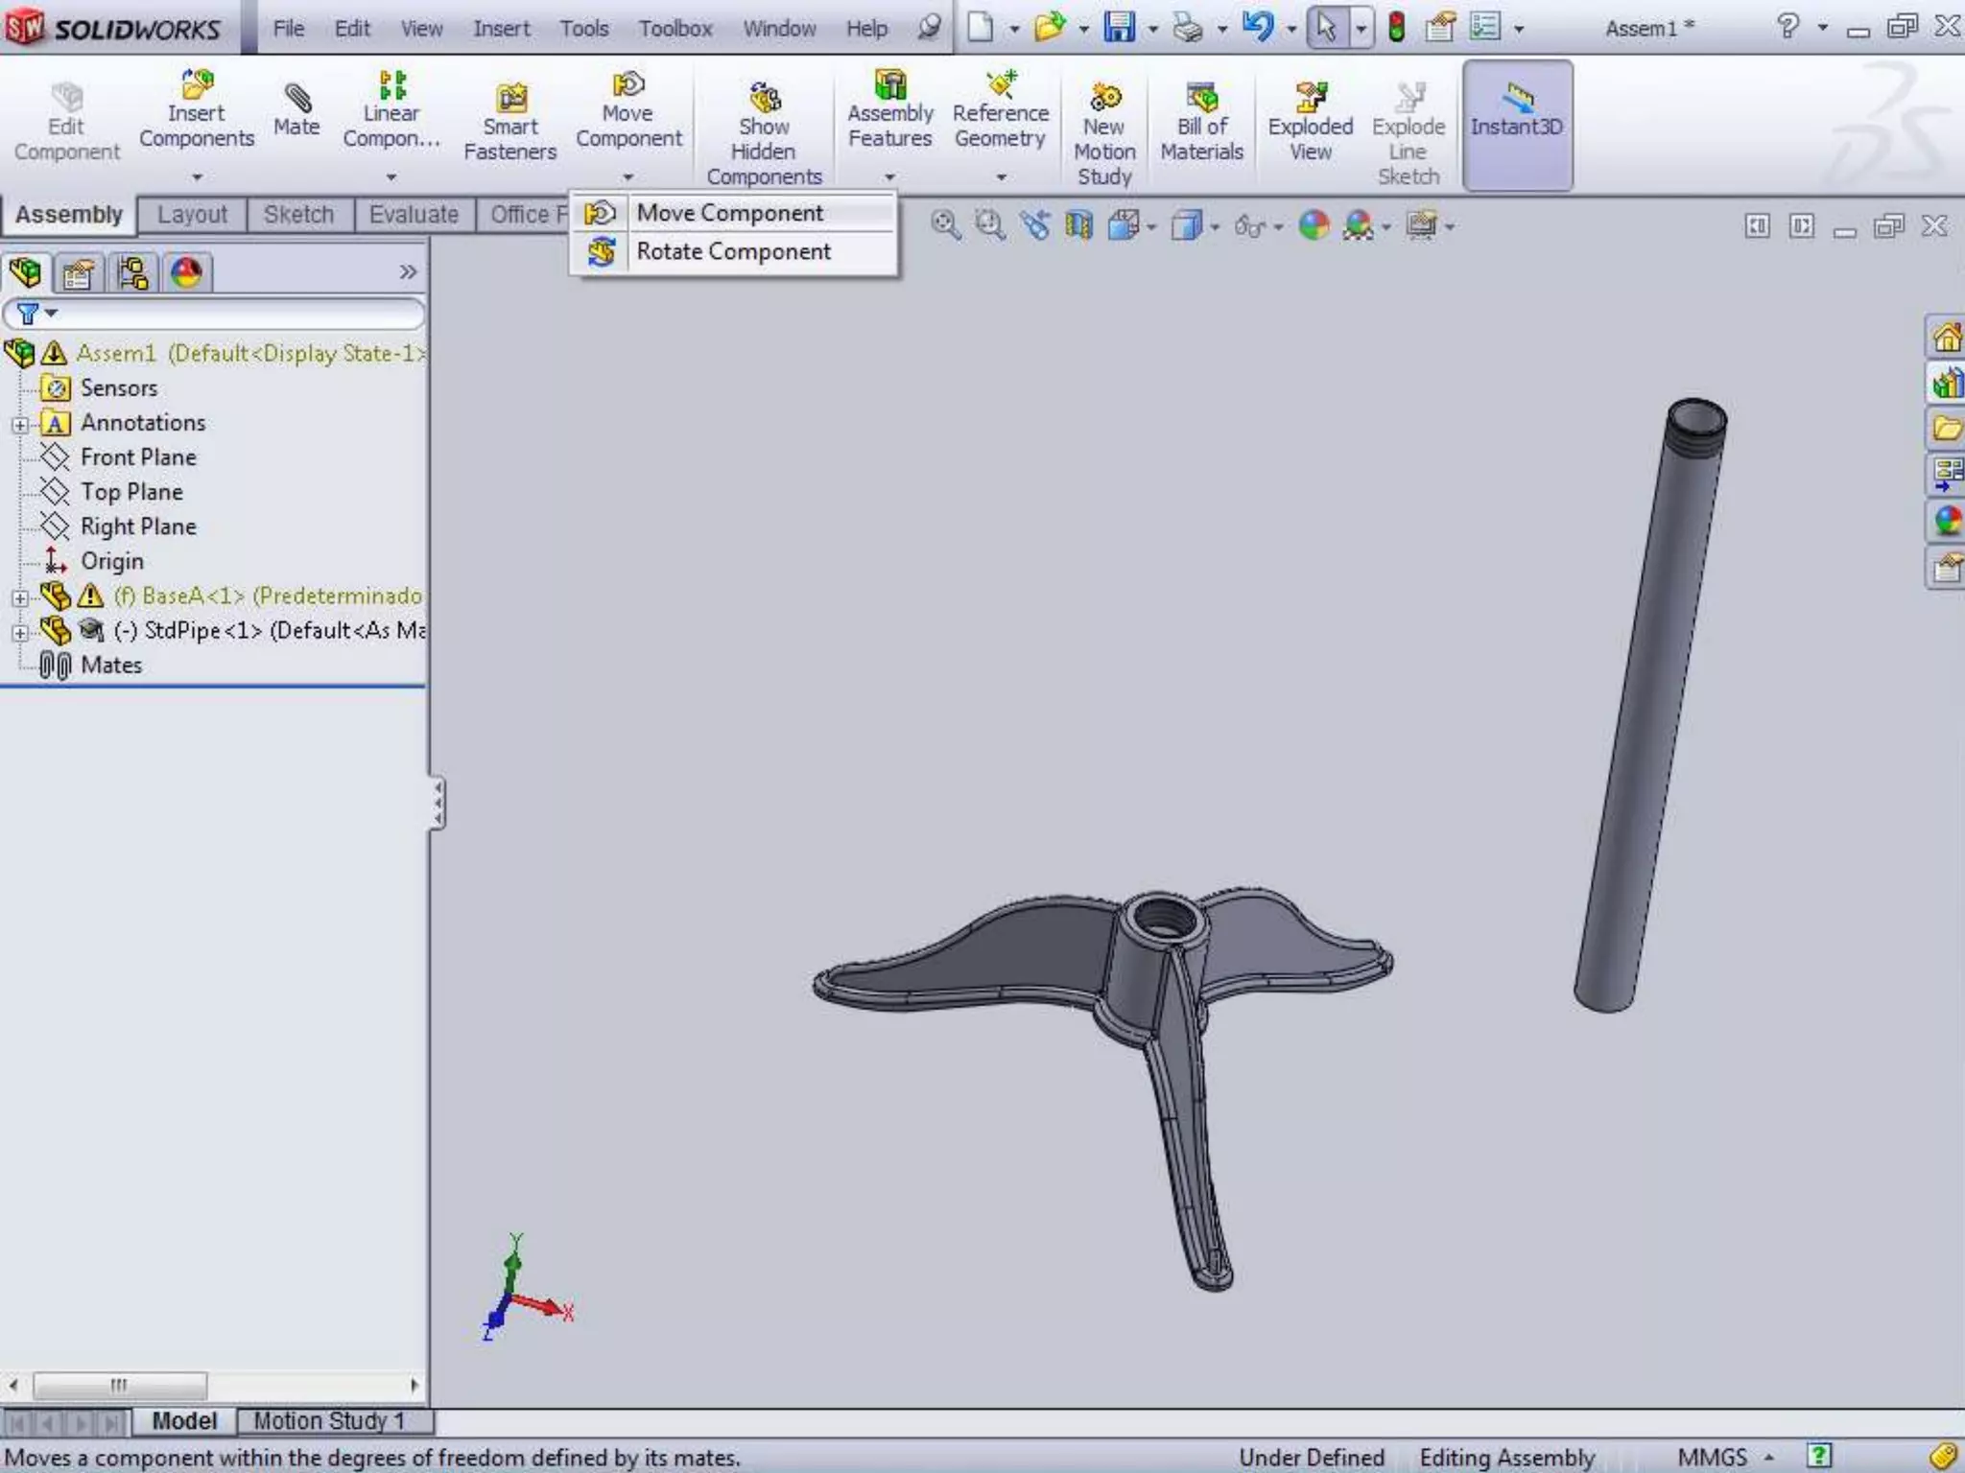Click the feature tree filter field
The height and width of the screenshot is (1473, 1965).
click(230, 314)
